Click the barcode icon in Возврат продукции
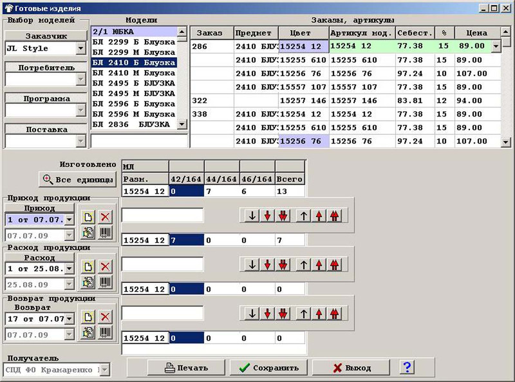 pos(105,332)
